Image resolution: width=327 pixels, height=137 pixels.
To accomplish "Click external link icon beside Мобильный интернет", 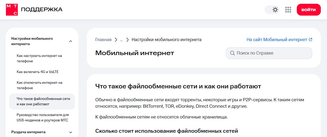I will (310, 39).
